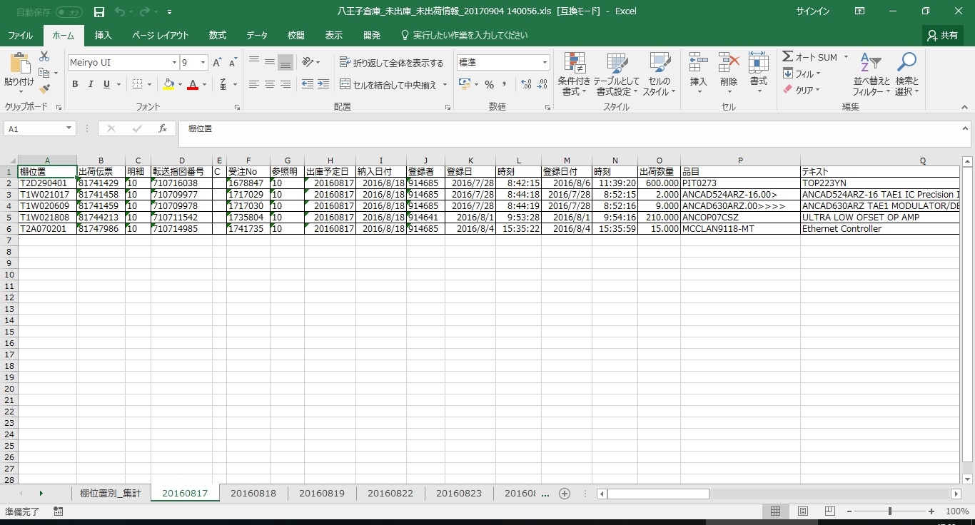Select sheet tab 棚位置別_集計
This screenshot has width=975, height=525.
tap(111, 494)
